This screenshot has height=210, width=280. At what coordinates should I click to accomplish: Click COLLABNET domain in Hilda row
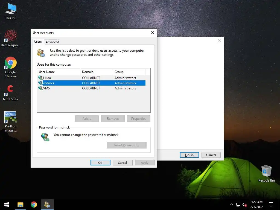pos(91,78)
